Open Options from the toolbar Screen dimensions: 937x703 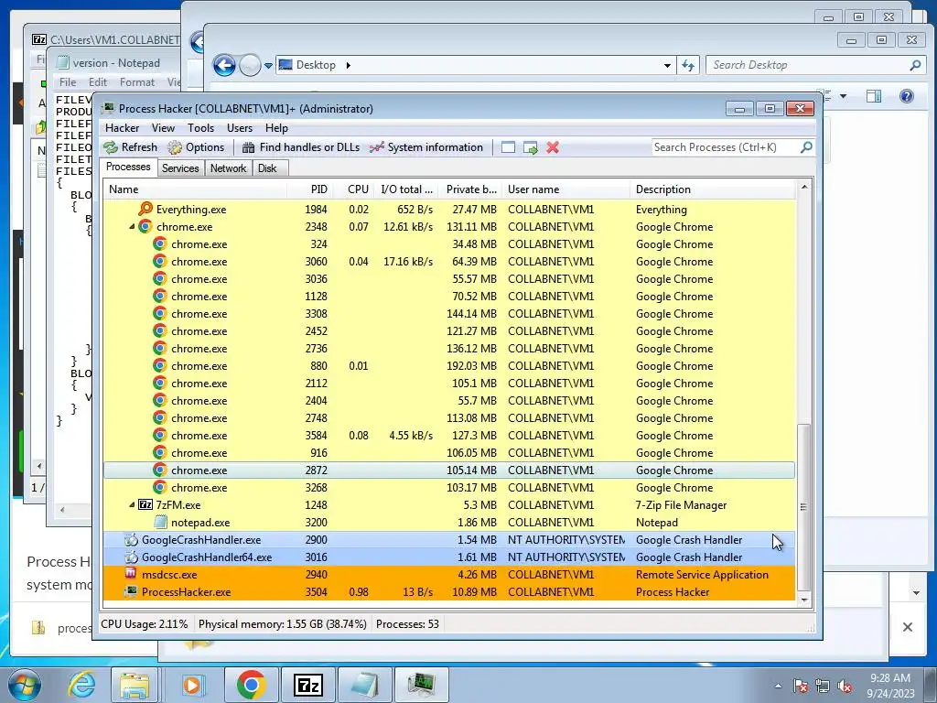click(x=196, y=147)
